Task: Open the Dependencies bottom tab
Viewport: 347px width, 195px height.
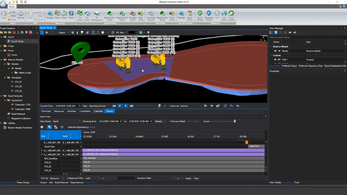Action: pos(77,183)
